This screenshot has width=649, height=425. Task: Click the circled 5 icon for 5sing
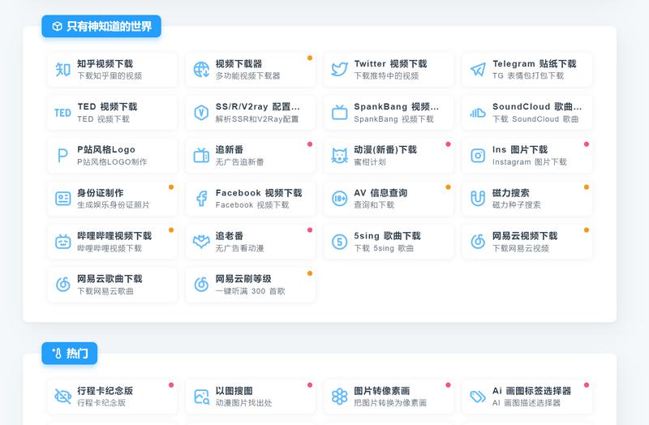point(339,242)
